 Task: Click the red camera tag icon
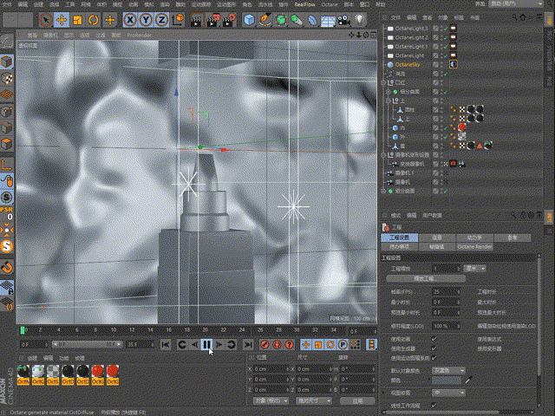tap(454, 164)
